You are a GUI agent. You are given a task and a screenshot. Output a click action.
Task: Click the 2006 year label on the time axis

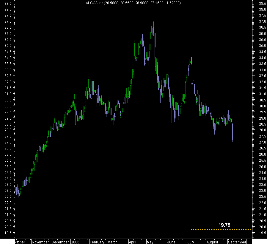point(75,242)
